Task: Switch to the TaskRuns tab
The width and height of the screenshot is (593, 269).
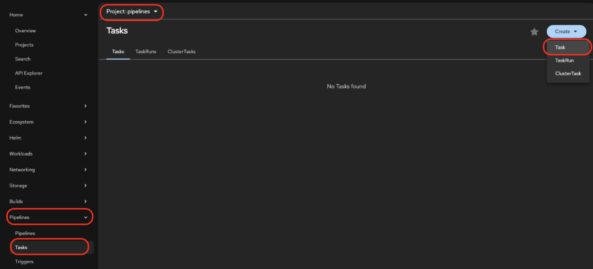Action: point(145,52)
